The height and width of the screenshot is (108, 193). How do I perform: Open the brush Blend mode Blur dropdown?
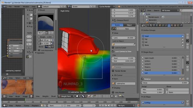click(x=49, y=47)
